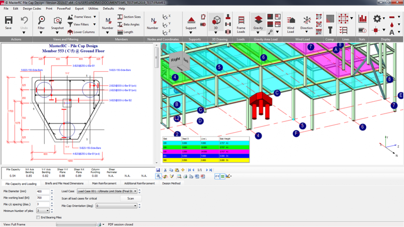Click the Undo arrow icon
Image resolution: width=404 pixels, height=227 pixels.
[x=24, y=20]
